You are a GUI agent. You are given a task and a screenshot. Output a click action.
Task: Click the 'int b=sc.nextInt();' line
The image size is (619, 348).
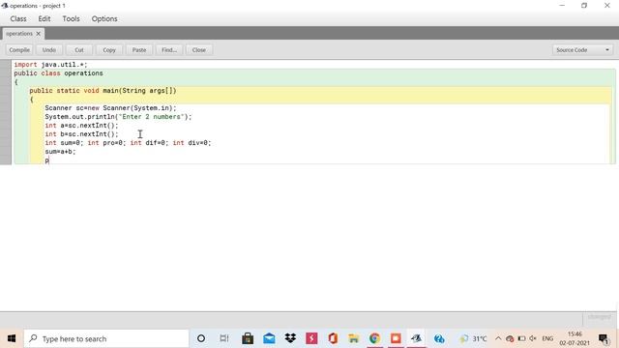[81, 133]
